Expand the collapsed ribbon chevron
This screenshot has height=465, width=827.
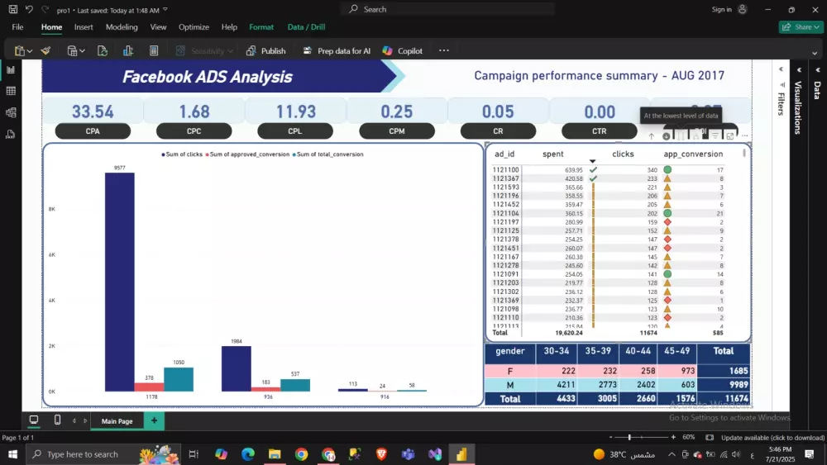point(815,53)
